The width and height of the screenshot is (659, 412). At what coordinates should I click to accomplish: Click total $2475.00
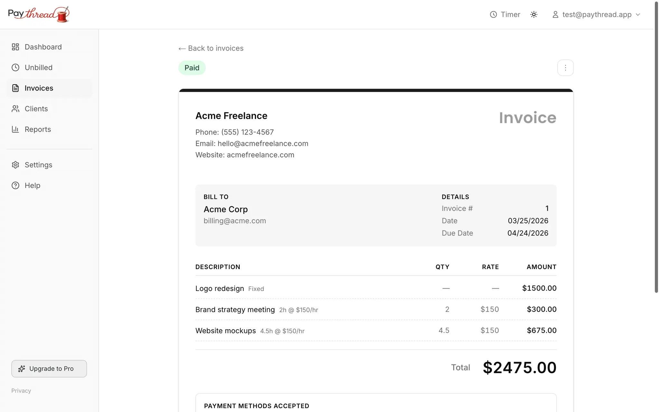click(519, 368)
